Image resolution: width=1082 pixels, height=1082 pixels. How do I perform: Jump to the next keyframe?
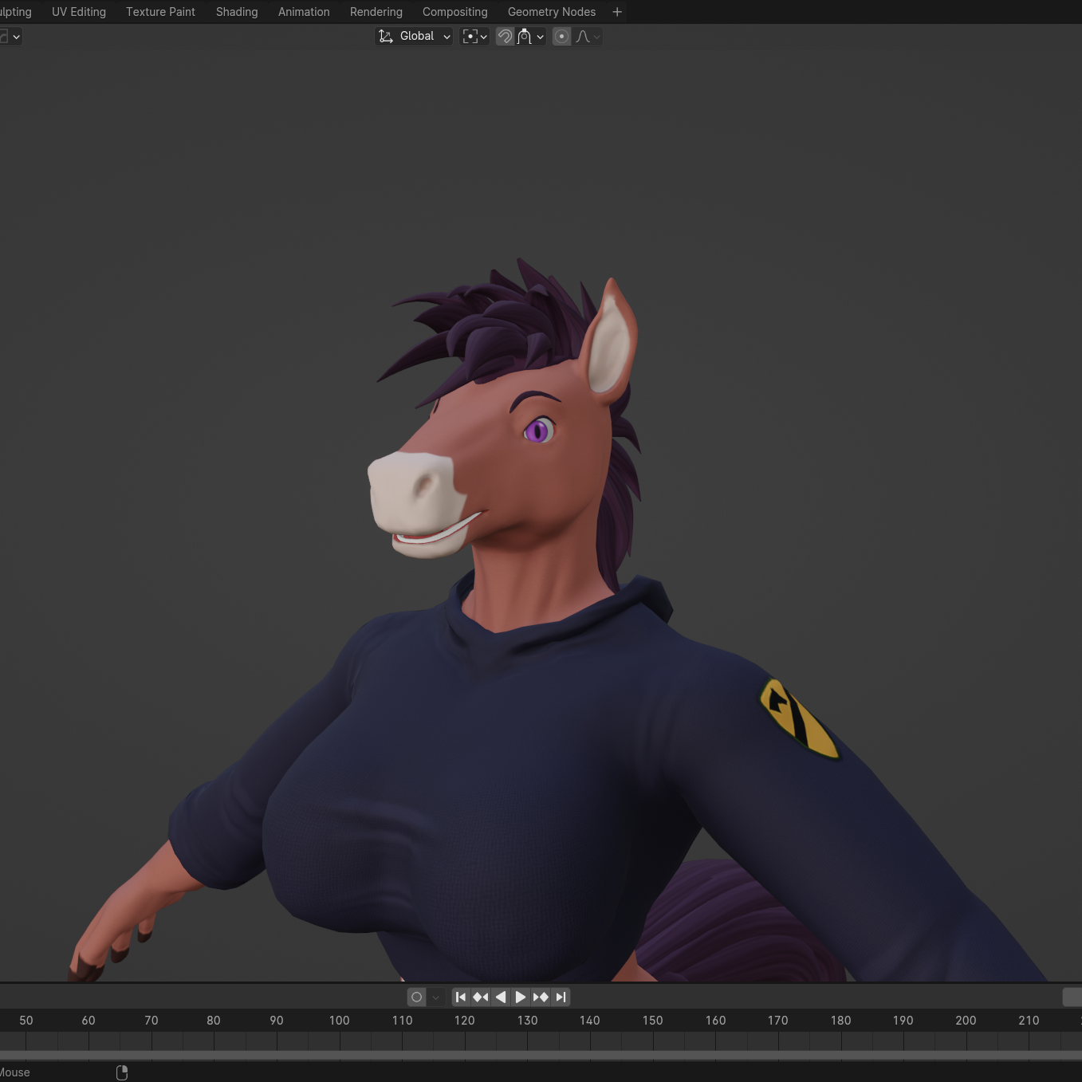pyautogui.click(x=541, y=997)
